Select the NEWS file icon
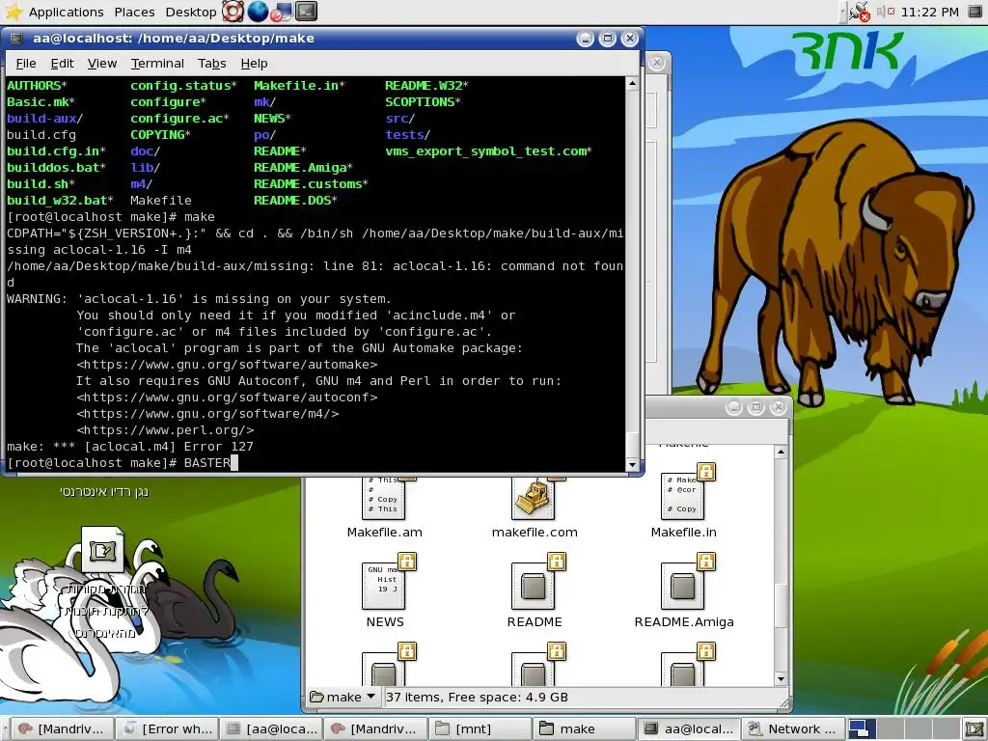 click(x=384, y=586)
